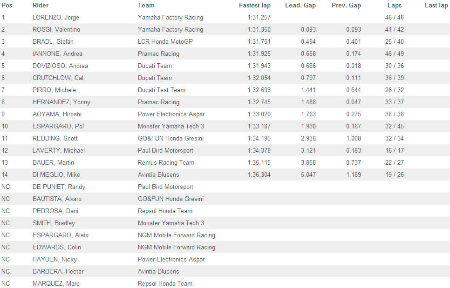
Task: Click the Prev. Gap column header
Action: pyautogui.click(x=346, y=6)
